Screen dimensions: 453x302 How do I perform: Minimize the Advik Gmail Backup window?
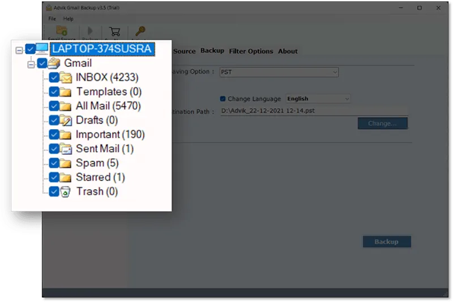tap(401, 8)
